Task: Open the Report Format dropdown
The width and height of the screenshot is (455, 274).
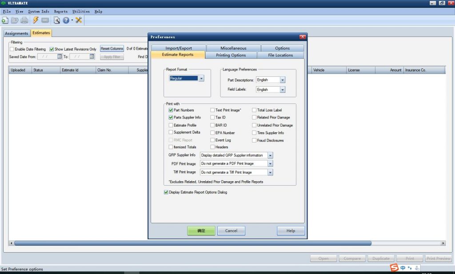Action: click(x=201, y=78)
